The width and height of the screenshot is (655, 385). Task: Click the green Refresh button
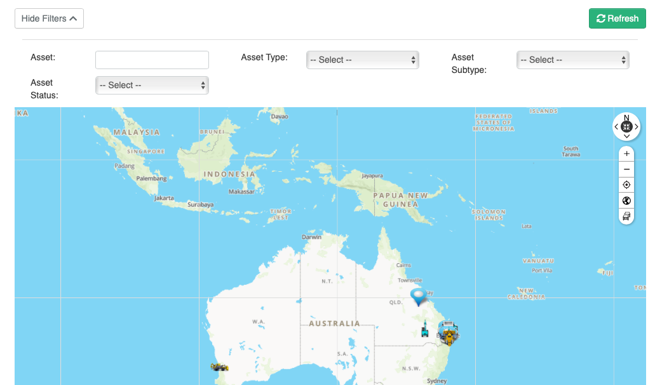click(x=617, y=18)
